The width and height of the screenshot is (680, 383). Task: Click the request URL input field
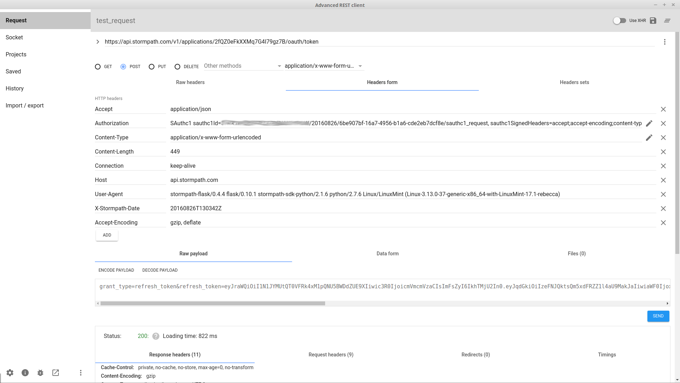379,42
